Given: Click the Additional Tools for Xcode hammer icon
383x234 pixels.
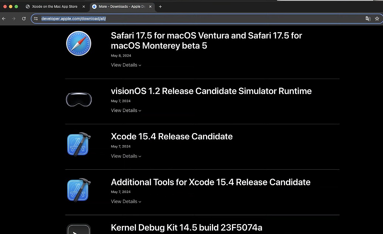Looking at the screenshot, I should coord(79,190).
